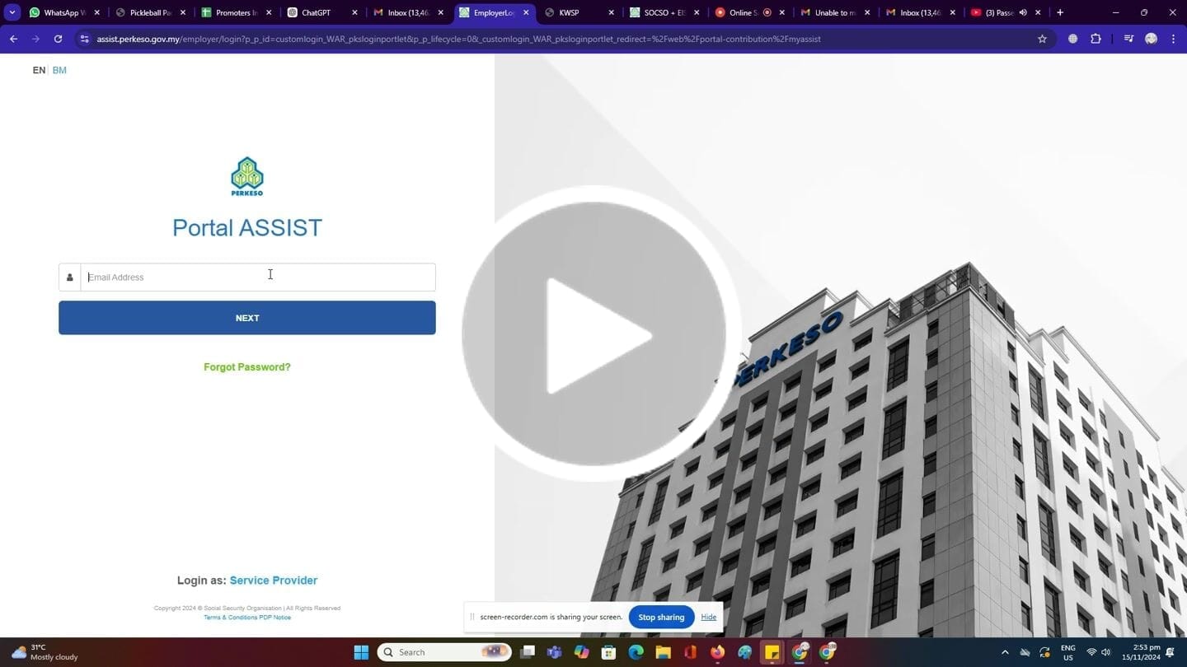Launch Microsoft Edge from the taskbar
The image size is (1187, 667).
click(x=636, y=652)
